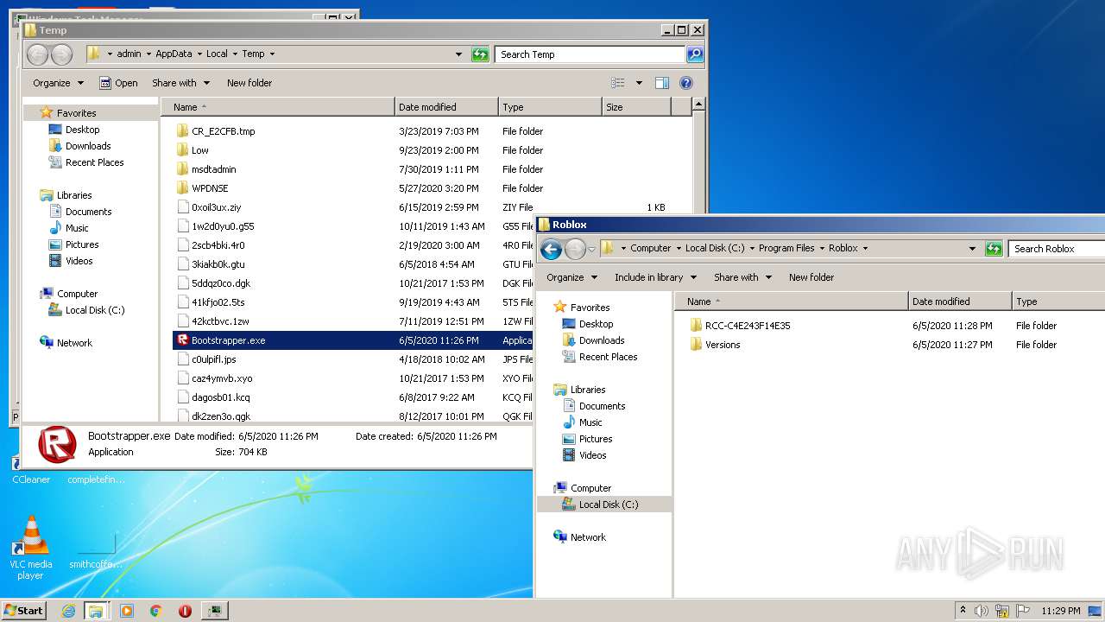Click the Size column header in Temp
The width and height of the screenshot is (1105, 622).
tap(636, 107)
